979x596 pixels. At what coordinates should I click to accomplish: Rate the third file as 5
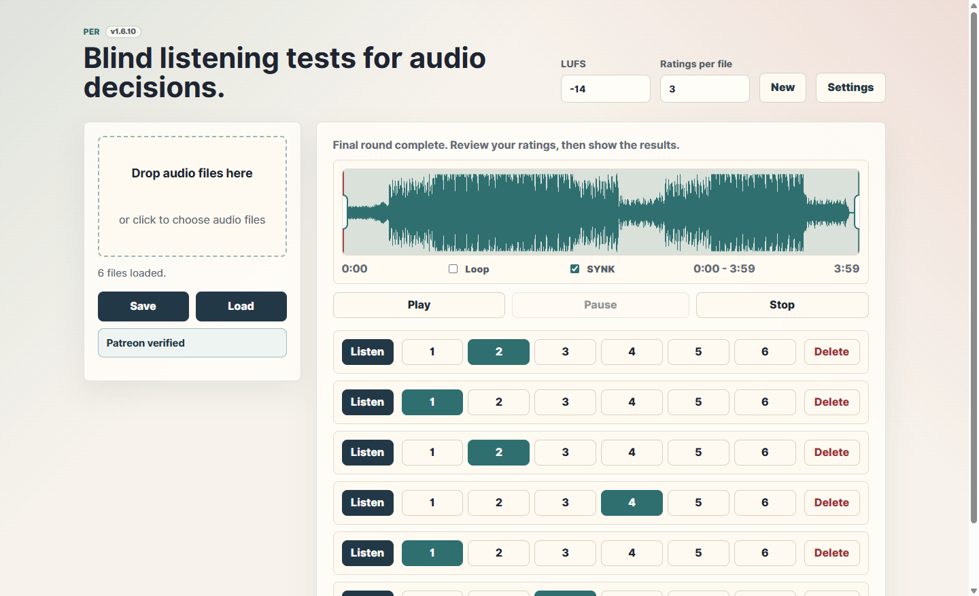698,453
